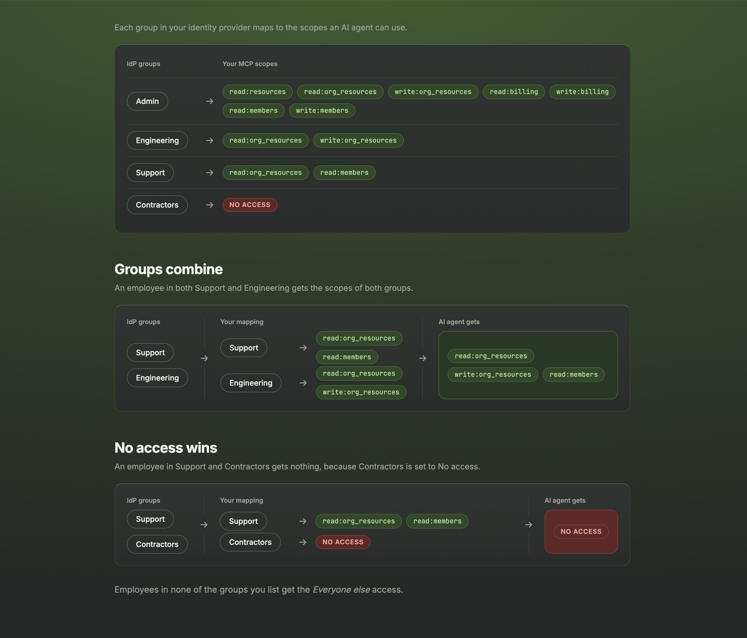Image resolution: width=747 pixels, height=638 pixels.
Task: Click NO ACCESS badge beside Contractors mapping pill
Action: click(x=343, y=542)
